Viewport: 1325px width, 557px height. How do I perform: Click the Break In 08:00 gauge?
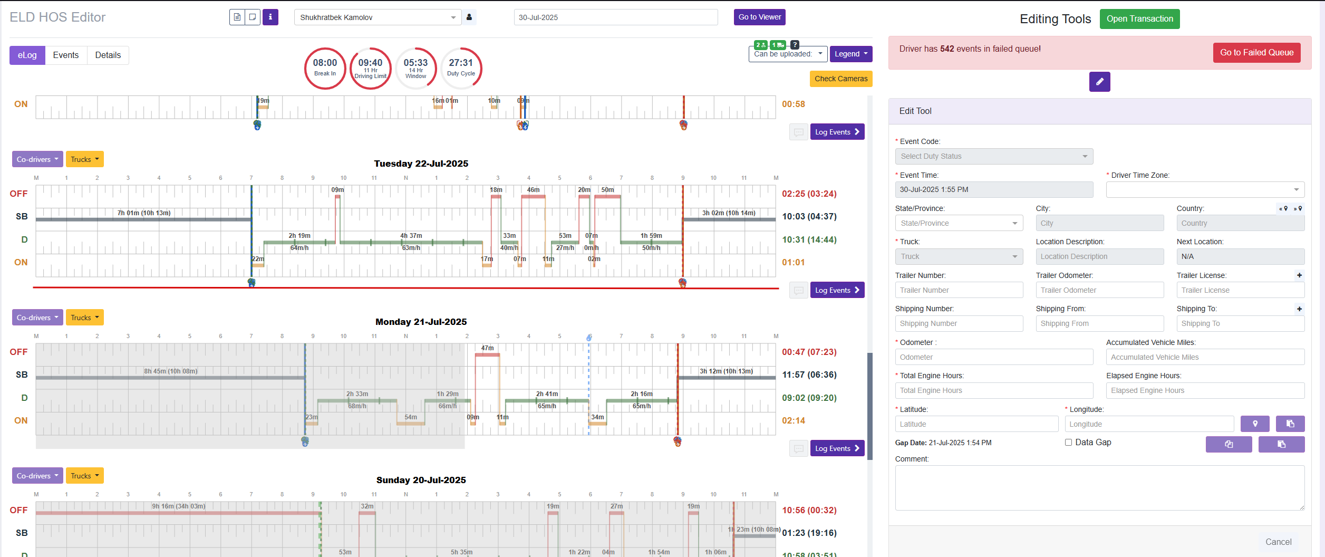(x=325, y=68)
